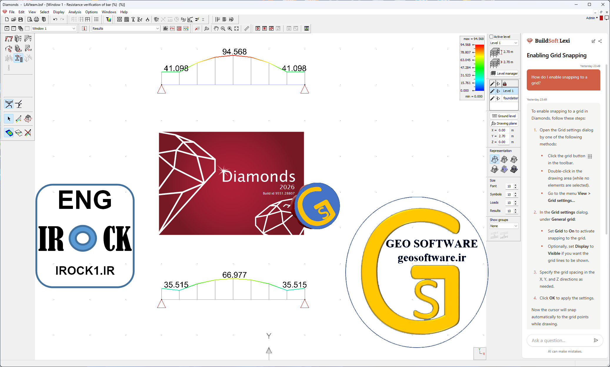This screenshot has height=367, width=610.
Task: Open the Show groups None dropdown
Action: [504, 226]
